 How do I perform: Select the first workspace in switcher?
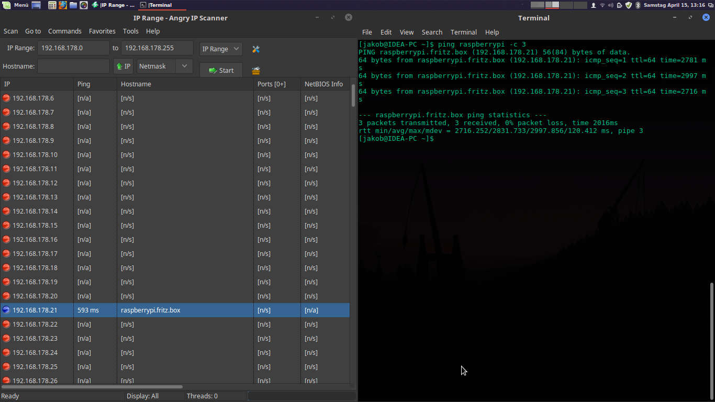(x=538, y=5)
